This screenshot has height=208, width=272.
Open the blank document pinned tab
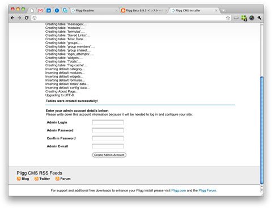coord(32,10)
